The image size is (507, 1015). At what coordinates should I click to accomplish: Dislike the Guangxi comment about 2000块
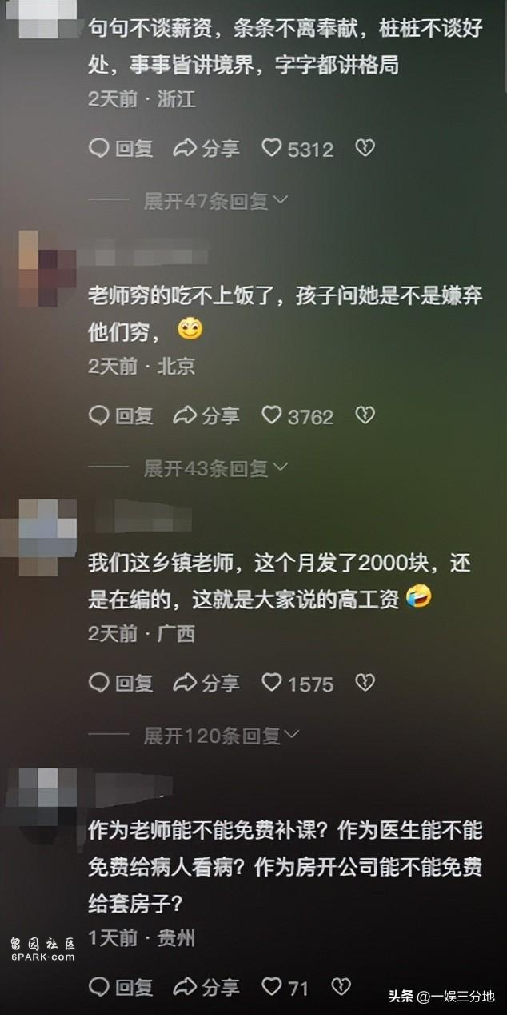coord(365,683)
